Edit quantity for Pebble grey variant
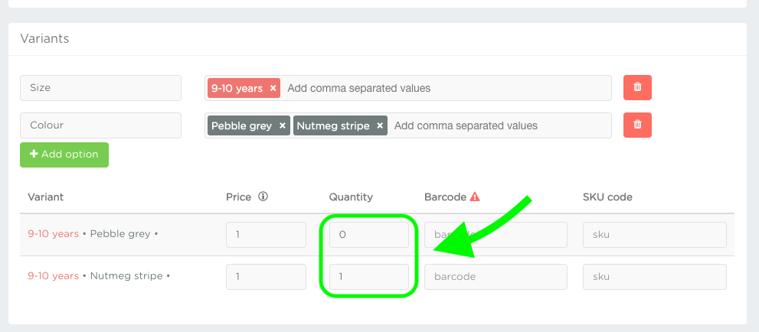This screenshot has width=759, height=332. click(x=368, y=235)
